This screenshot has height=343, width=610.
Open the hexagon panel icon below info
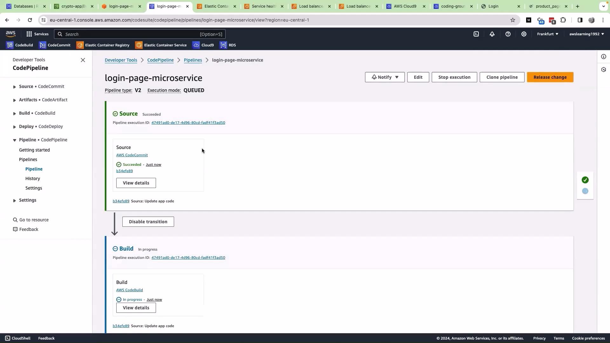tap(604, 70)
